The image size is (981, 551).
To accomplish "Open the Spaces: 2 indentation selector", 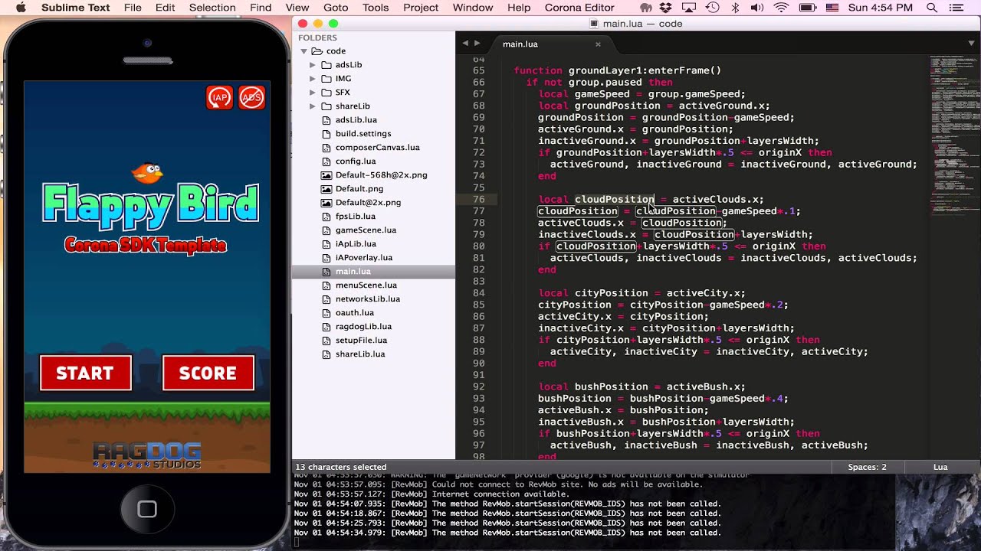I will pyautogui.click(x=868, y=467).
